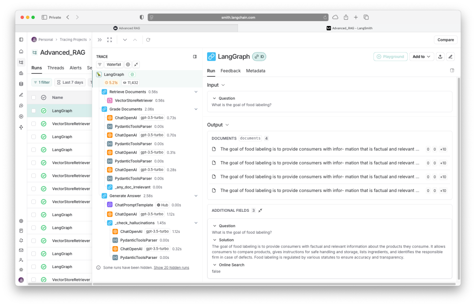Viewport: 476px width, 306px height.
Task: Check the second LangGraph run checkbox
Action: [33, 137]
